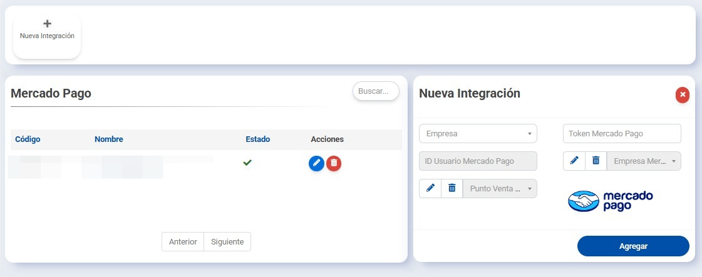Go to Siguiente page
Viewport: 702px width, 277px height.
click(x=227, y=242)
